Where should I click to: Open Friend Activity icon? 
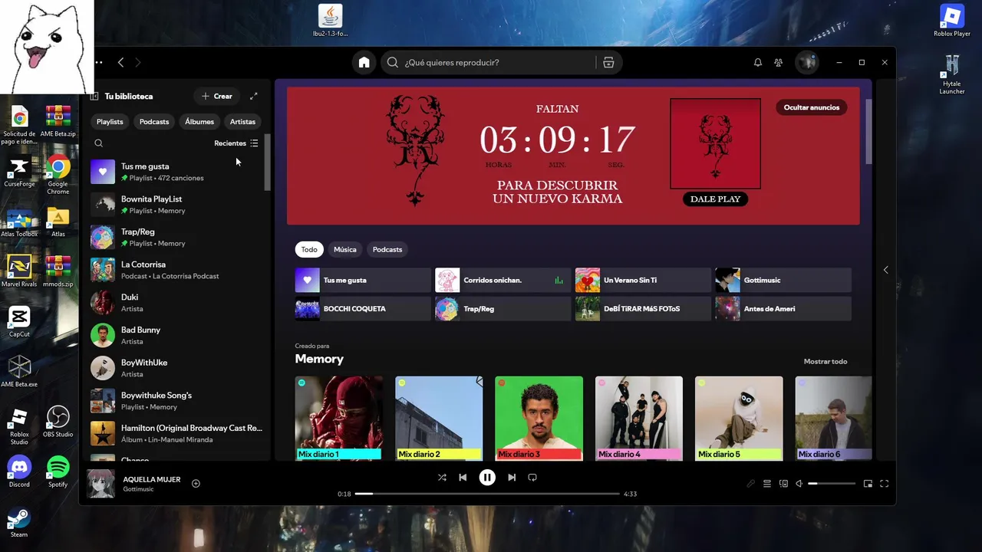pos(779,63)
